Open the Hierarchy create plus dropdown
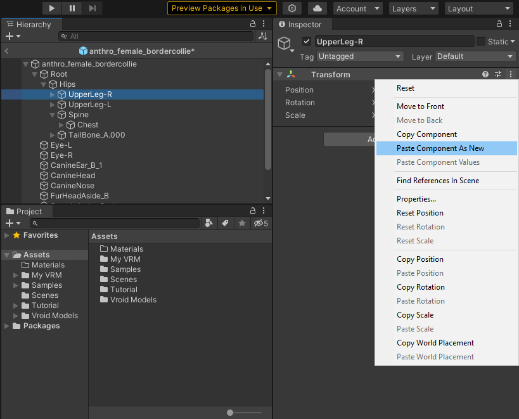Viewport: 519px width, 419px height. pos(13,36)
